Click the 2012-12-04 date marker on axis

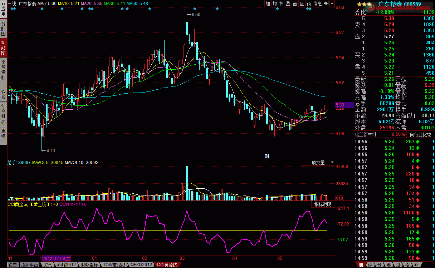coord(57,258)
